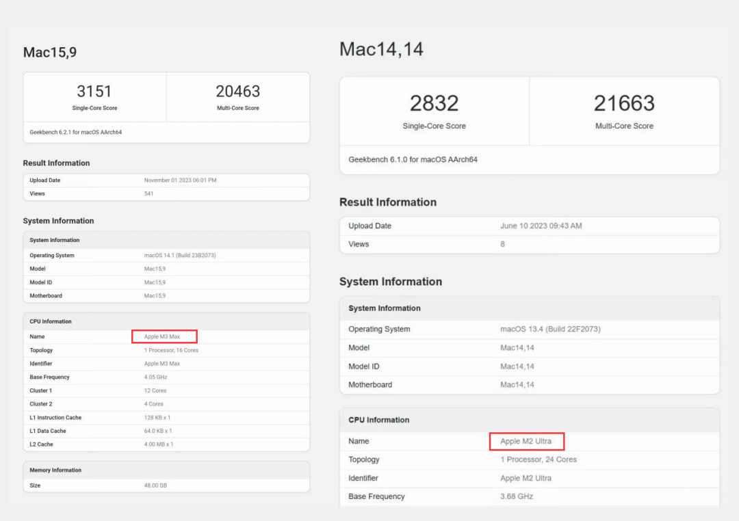Click the Memory Information section header

(x=55, y=470)
